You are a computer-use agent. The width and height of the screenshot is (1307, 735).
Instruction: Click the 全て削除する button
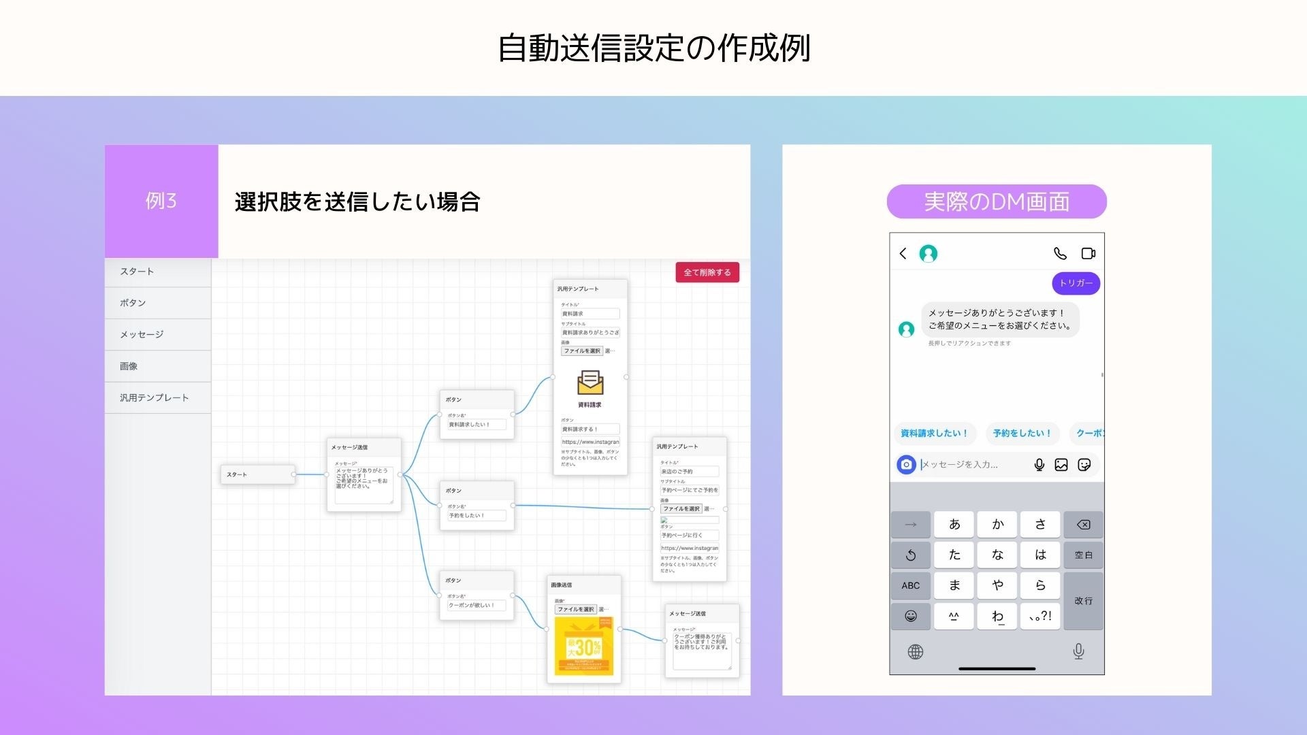pos(707,272)
